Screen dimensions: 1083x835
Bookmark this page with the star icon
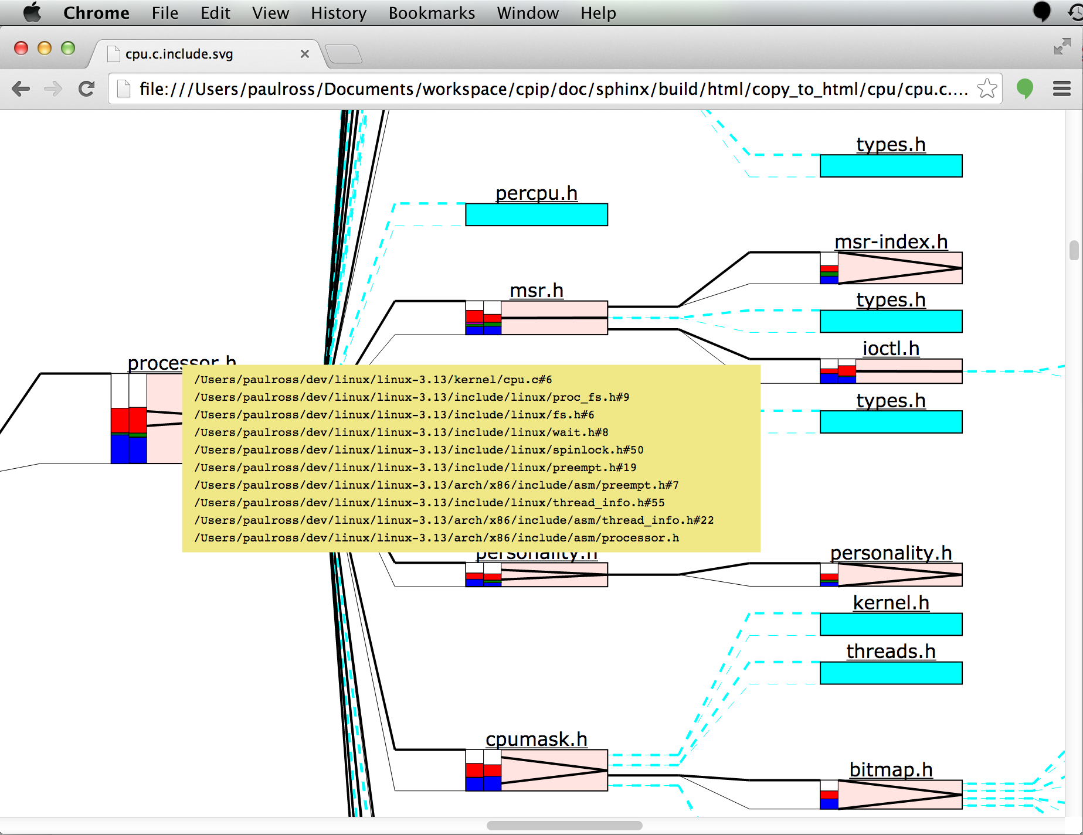coord(987,89)
